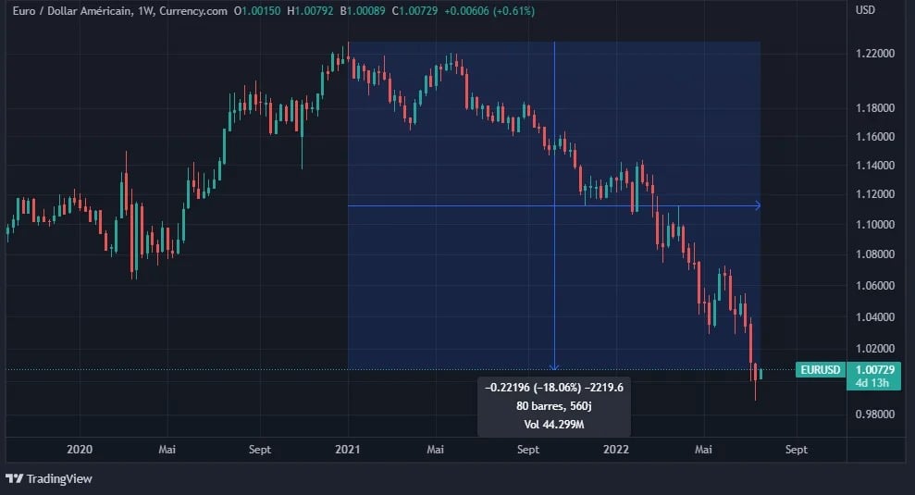Viewport: 915px width, 495px height.
Task: Select the current price 1.00729 label
Action: click(x=874, y=369)
